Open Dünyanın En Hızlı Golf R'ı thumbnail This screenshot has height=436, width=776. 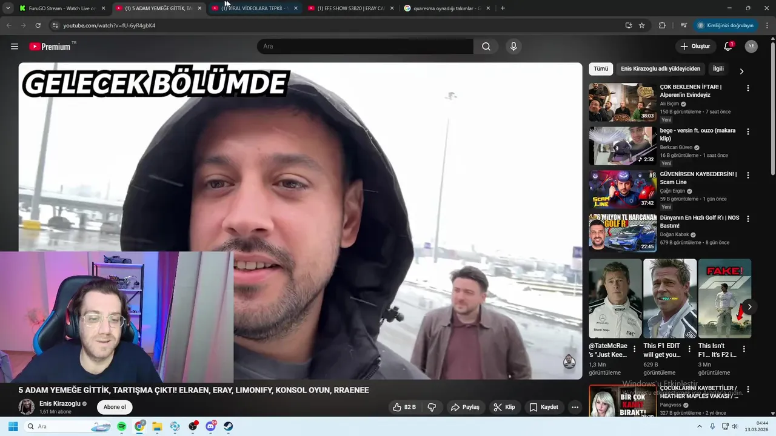click(622, 233)
